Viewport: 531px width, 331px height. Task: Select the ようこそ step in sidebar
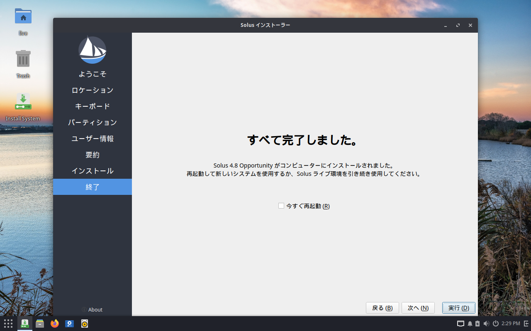93,74
